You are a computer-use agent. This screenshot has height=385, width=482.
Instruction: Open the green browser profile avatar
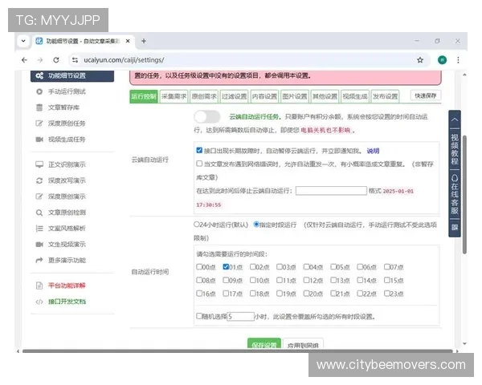pyautogui.click(x=442, y=60)
